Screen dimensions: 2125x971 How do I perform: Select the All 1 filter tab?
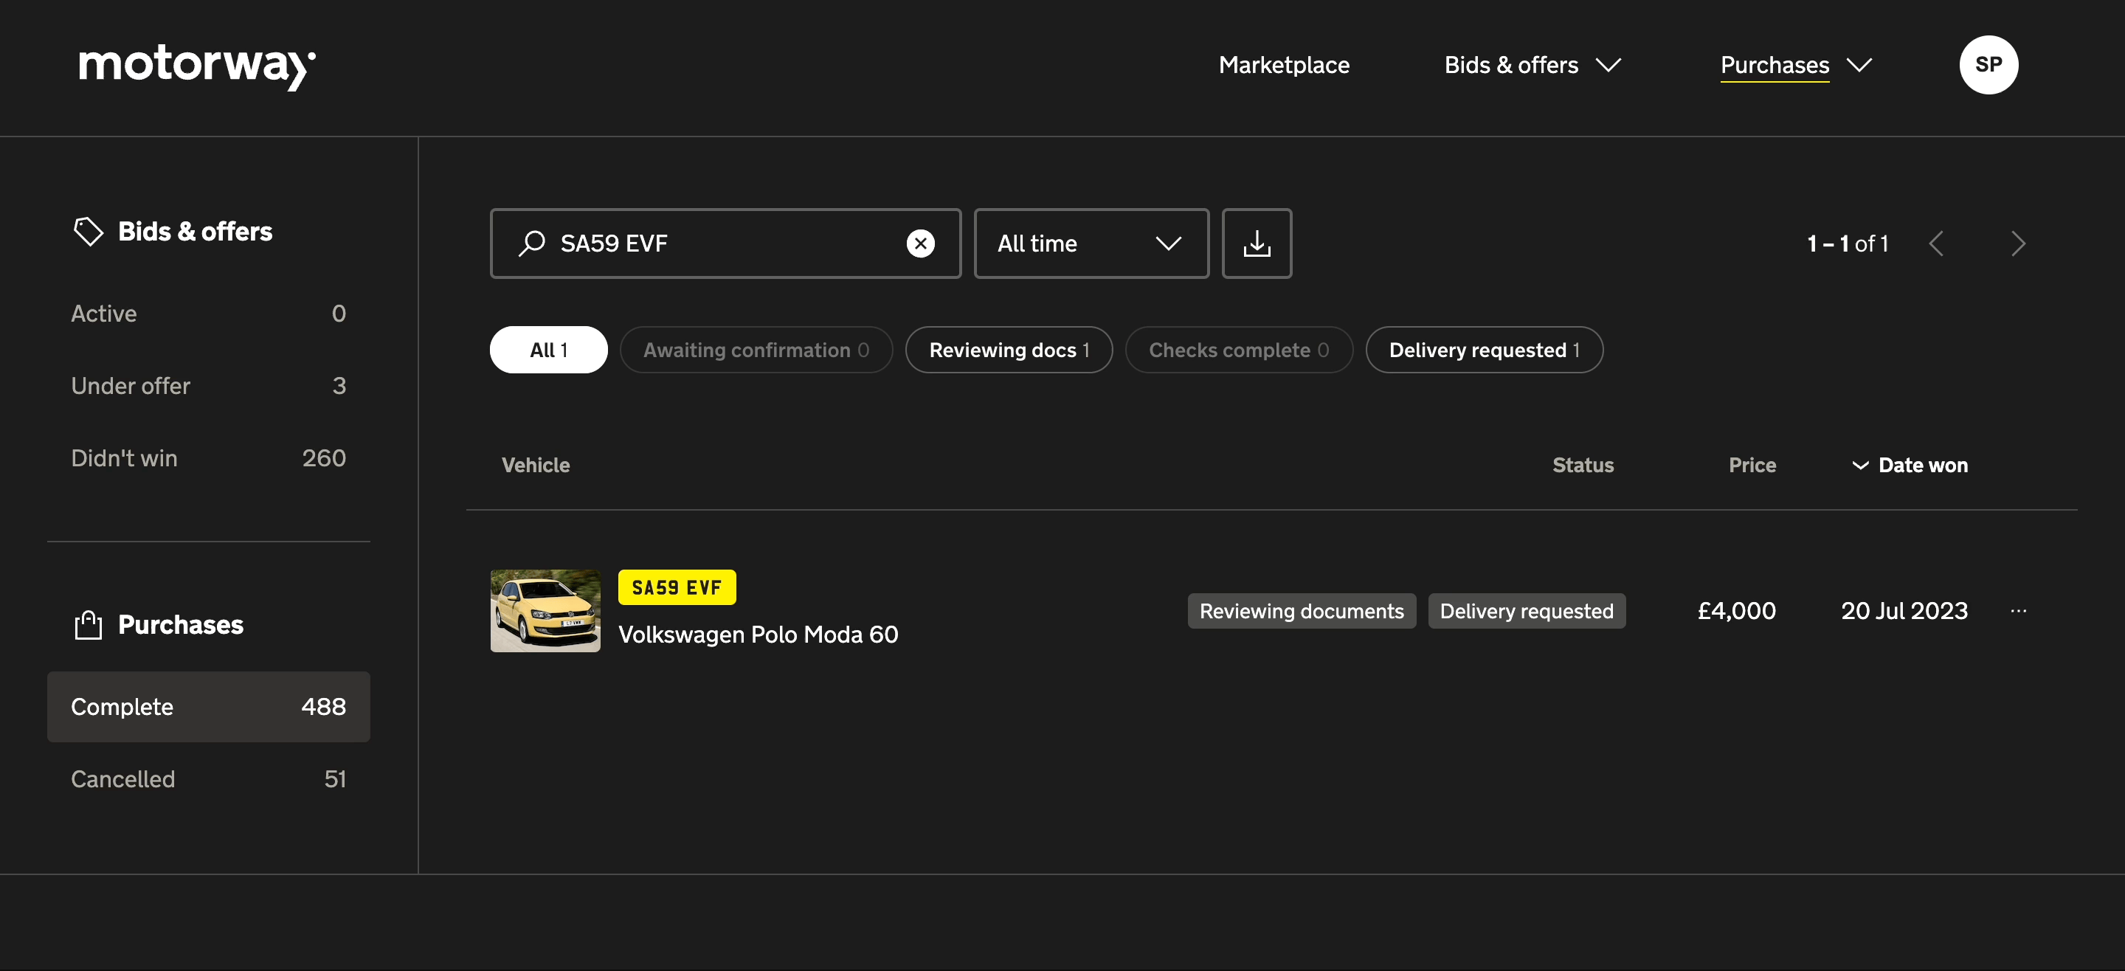click(x=549, y=348)
